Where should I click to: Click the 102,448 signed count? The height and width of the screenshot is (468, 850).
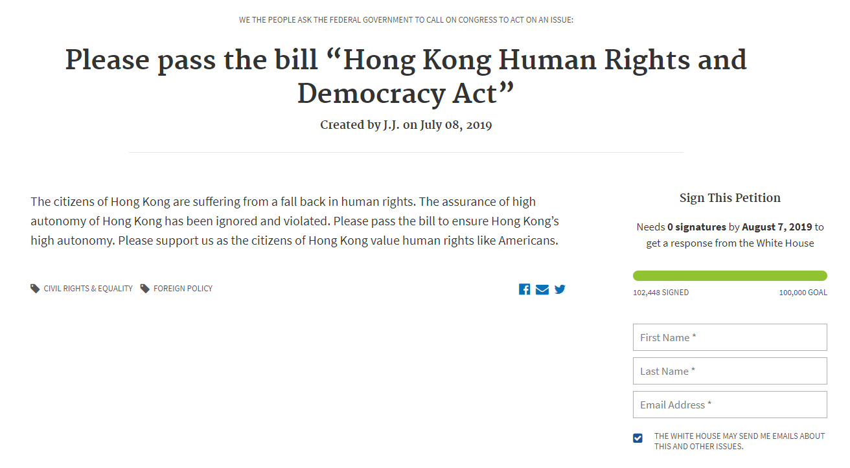(x=661, y=293)
